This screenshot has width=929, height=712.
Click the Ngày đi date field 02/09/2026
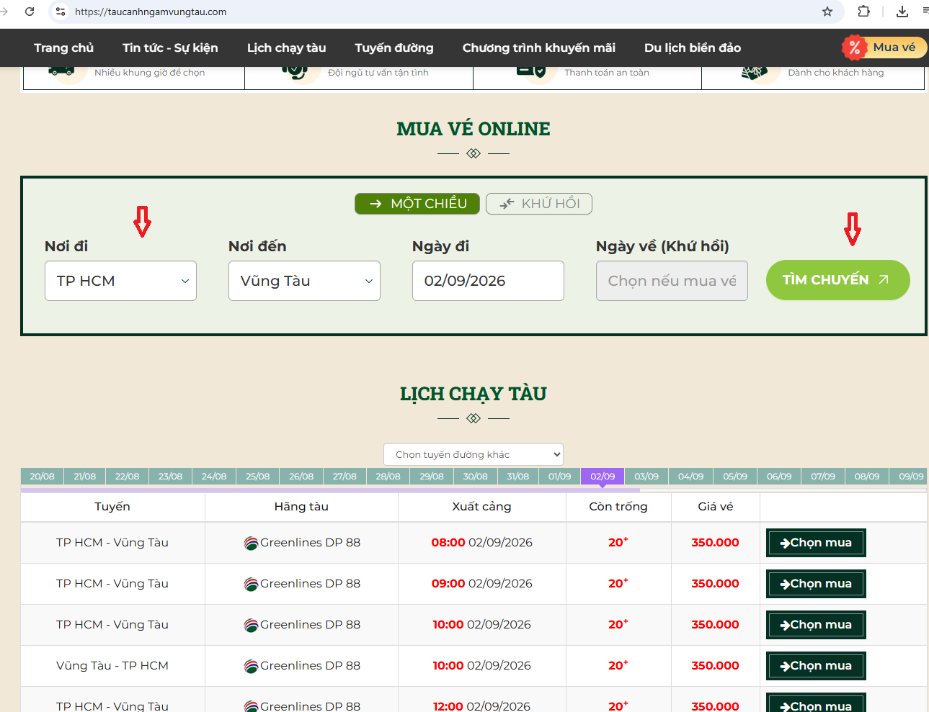click(x=488, y=281)
